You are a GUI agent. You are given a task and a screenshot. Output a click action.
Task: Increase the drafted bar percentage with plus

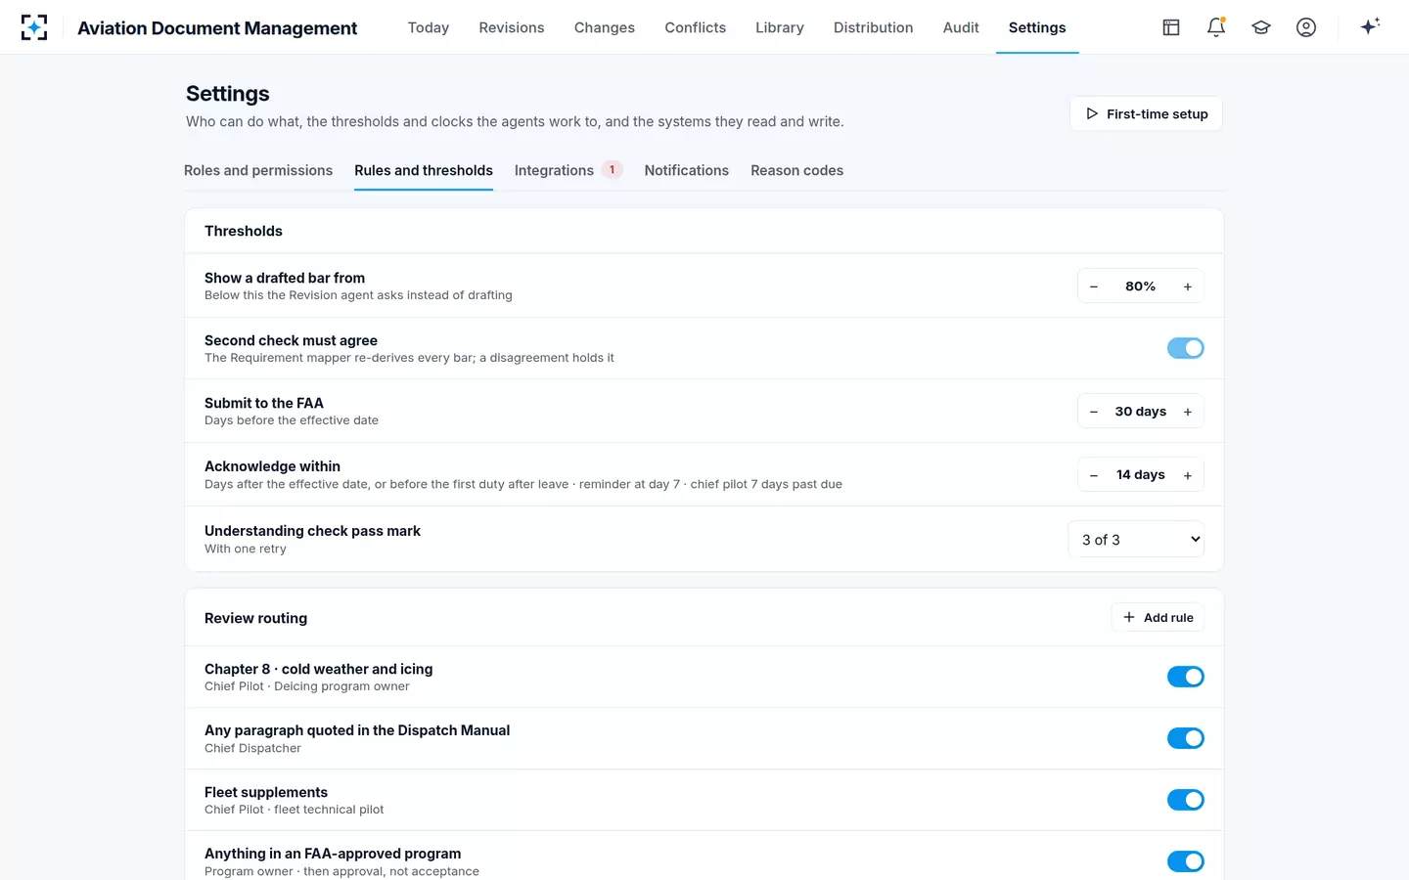point(1188,286)
